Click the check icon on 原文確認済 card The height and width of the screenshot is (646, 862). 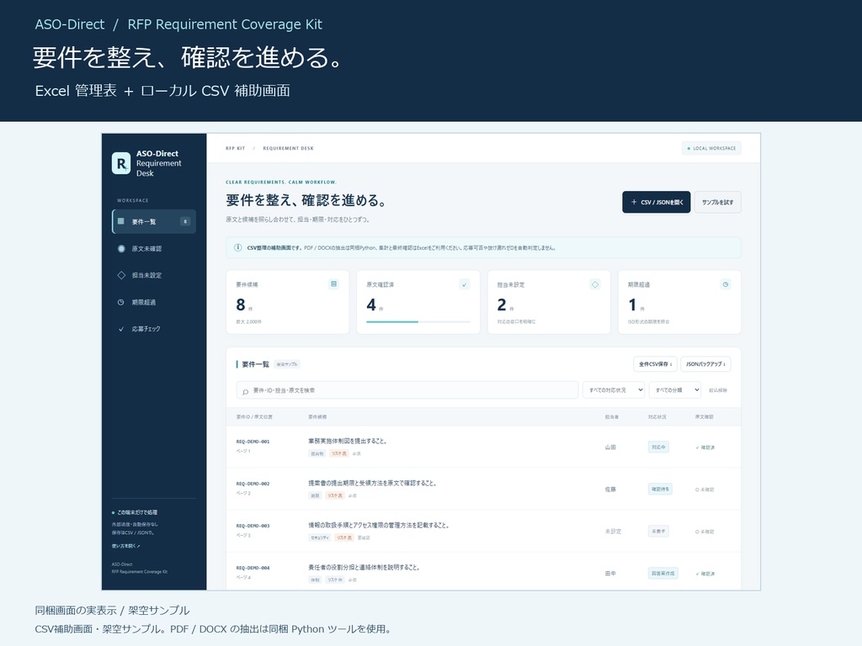(x=465, y=284)
